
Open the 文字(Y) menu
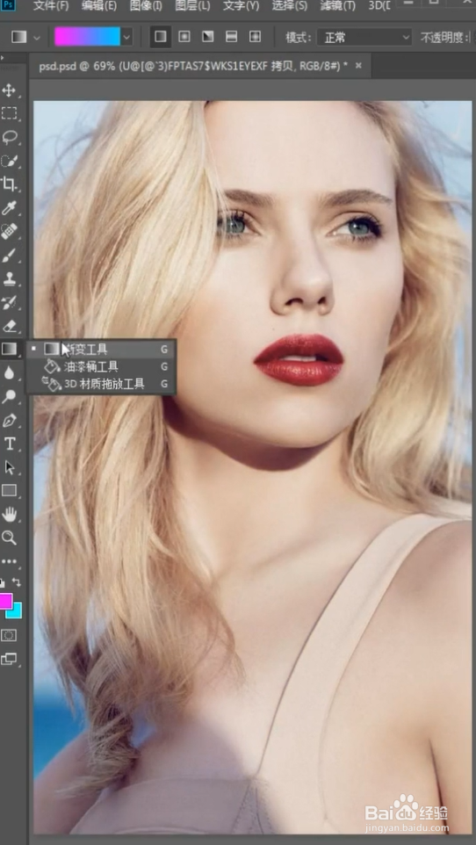point(241,6)
